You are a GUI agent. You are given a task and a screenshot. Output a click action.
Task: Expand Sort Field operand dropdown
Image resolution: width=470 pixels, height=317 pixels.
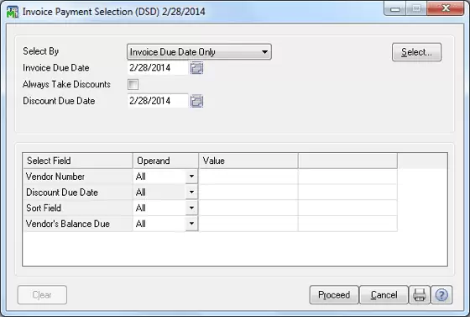pyautogui.click(x=191, y=208)
